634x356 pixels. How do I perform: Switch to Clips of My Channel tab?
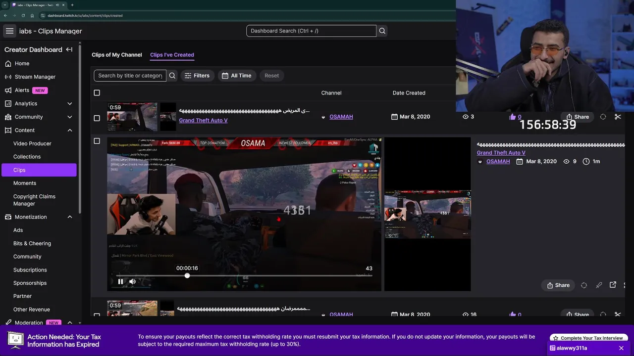[117, 55]
